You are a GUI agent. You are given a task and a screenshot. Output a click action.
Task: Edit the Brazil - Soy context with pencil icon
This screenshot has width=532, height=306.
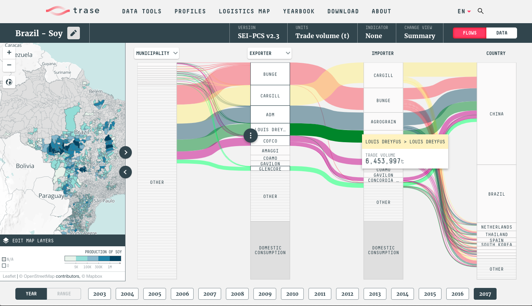click(74, 33)
